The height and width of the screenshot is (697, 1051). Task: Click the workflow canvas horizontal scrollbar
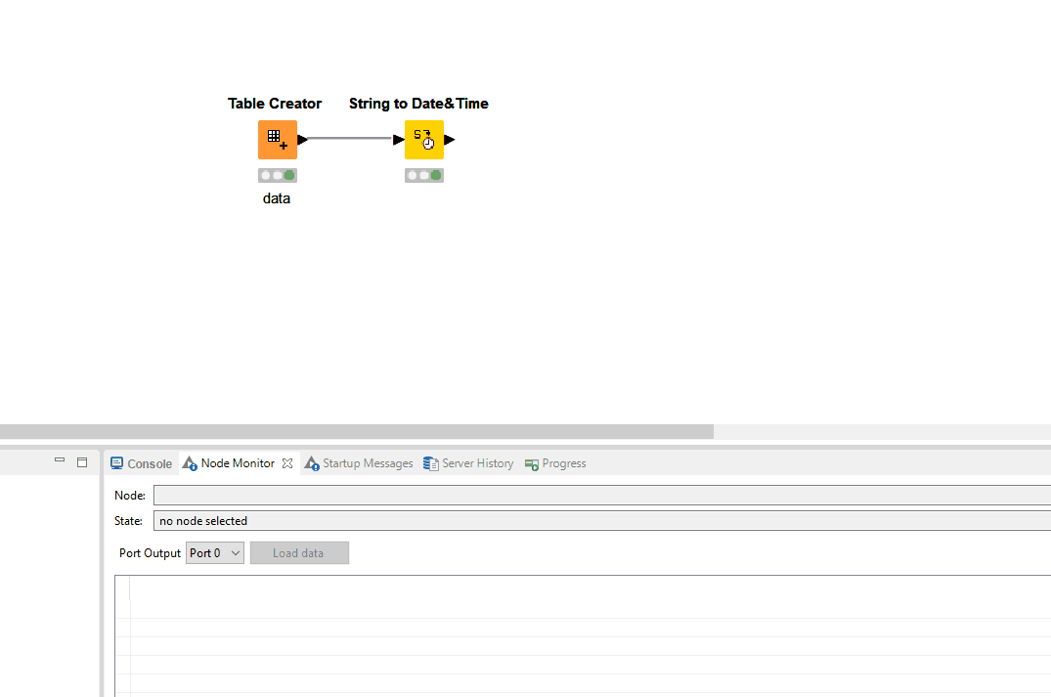pyautogui.click(x=357, y=431)
